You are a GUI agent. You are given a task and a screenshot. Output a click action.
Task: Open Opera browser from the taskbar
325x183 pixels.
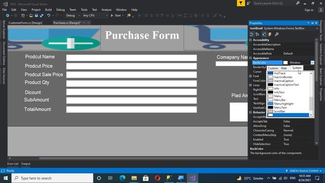click(157, 178)
